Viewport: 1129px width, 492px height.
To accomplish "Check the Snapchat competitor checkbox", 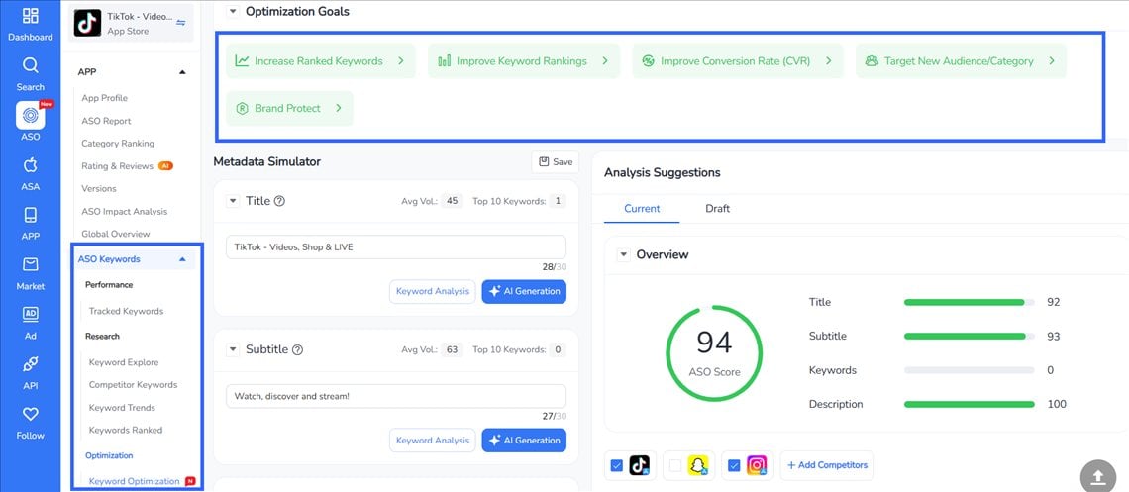I will tap(674, 465).
